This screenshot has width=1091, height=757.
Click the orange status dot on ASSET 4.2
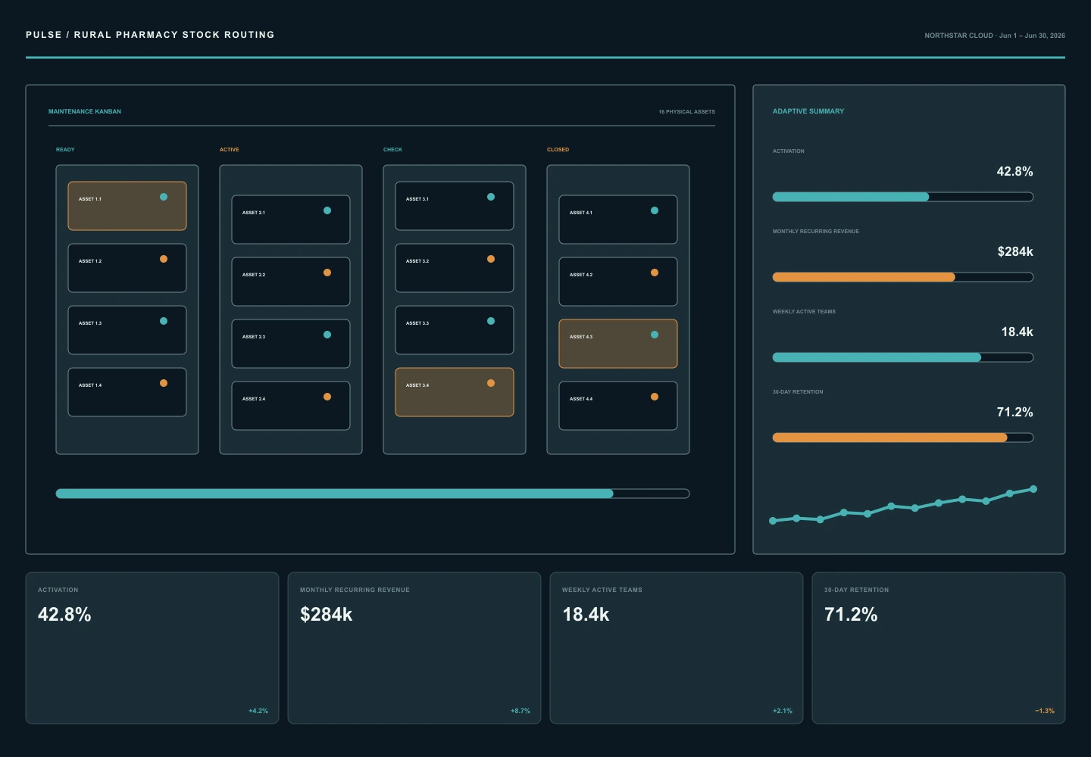[655, 273]
